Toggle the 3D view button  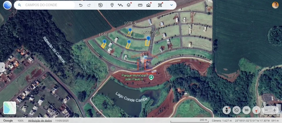click(246, 110)
